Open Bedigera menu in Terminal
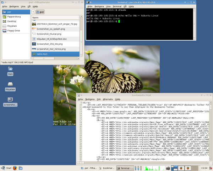Viewport: 213px width, 171px height. pyautogui.click(x=99, y=6)
